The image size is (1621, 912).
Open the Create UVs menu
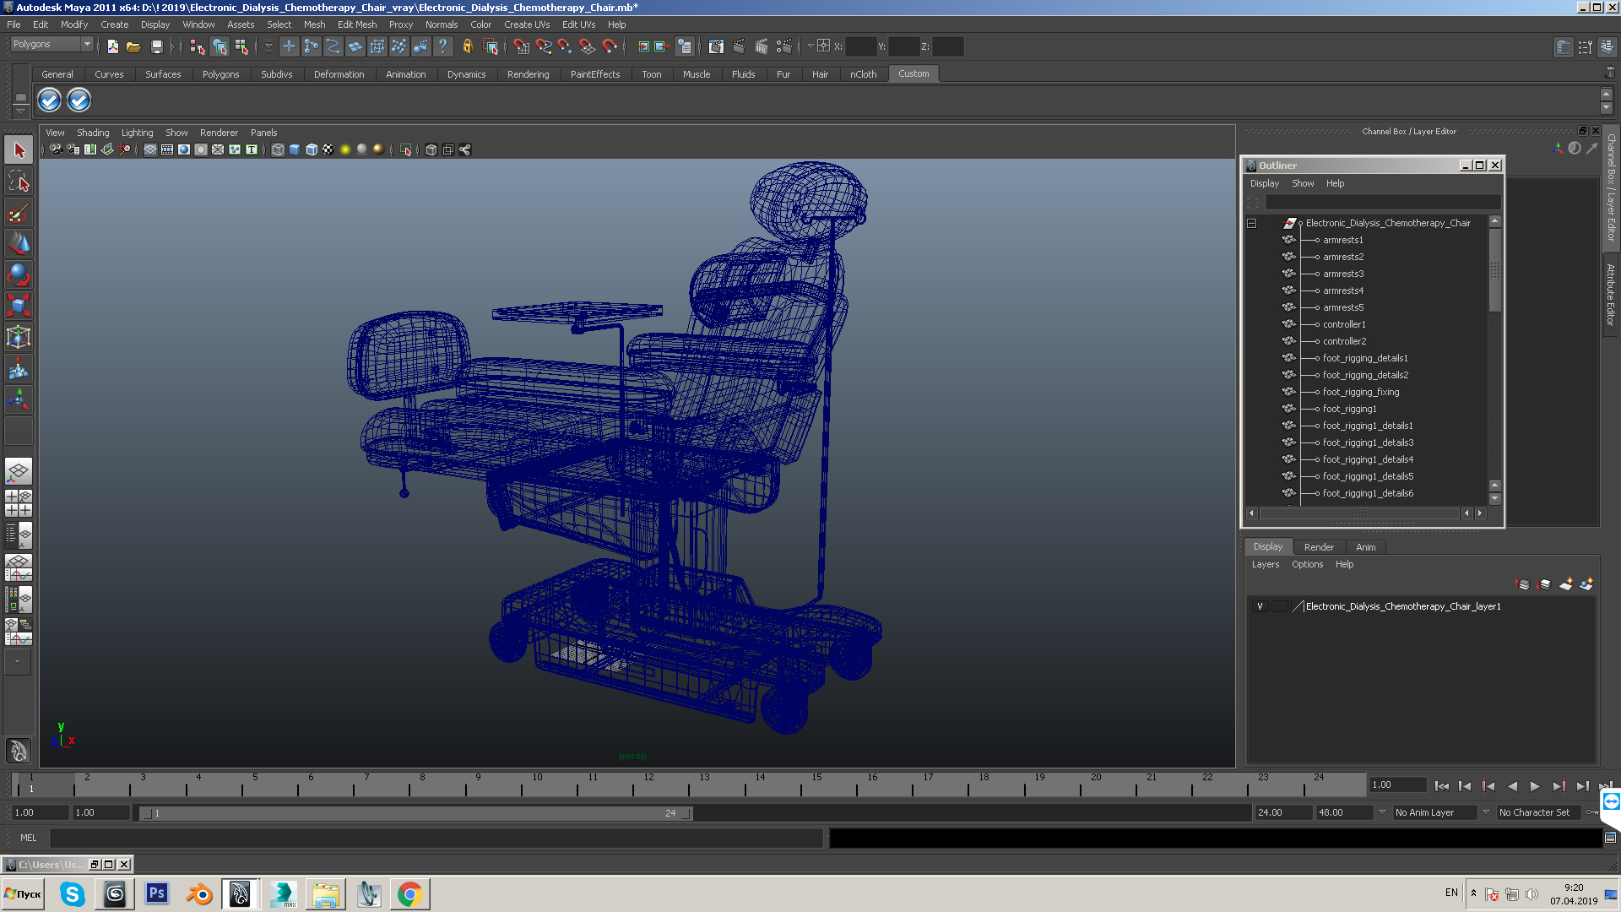tap(527, 24)
